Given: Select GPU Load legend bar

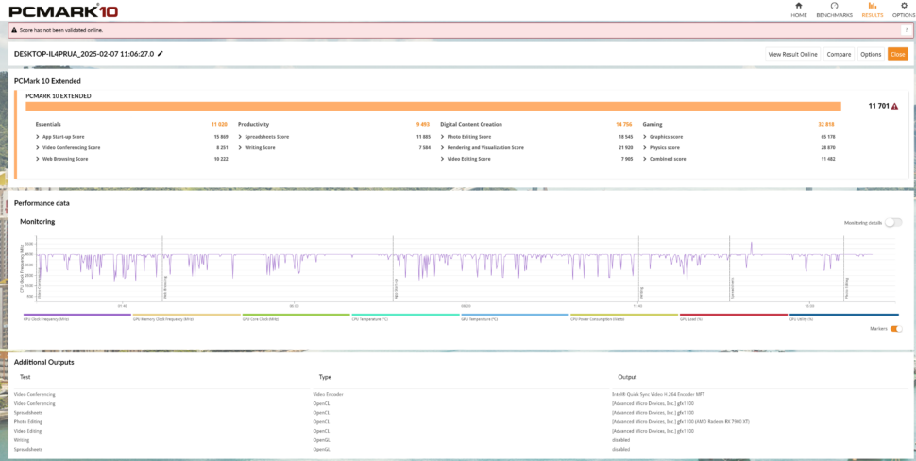Looking at the screenshot, I should tap(734, 315).
